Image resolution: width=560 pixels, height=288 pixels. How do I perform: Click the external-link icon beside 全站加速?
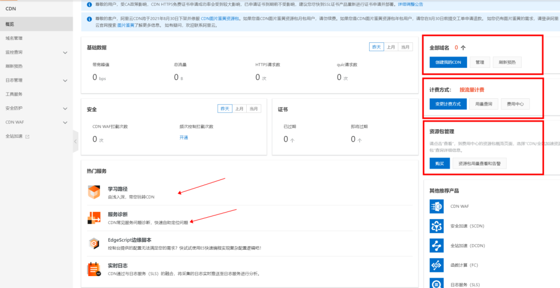point(27,137)
